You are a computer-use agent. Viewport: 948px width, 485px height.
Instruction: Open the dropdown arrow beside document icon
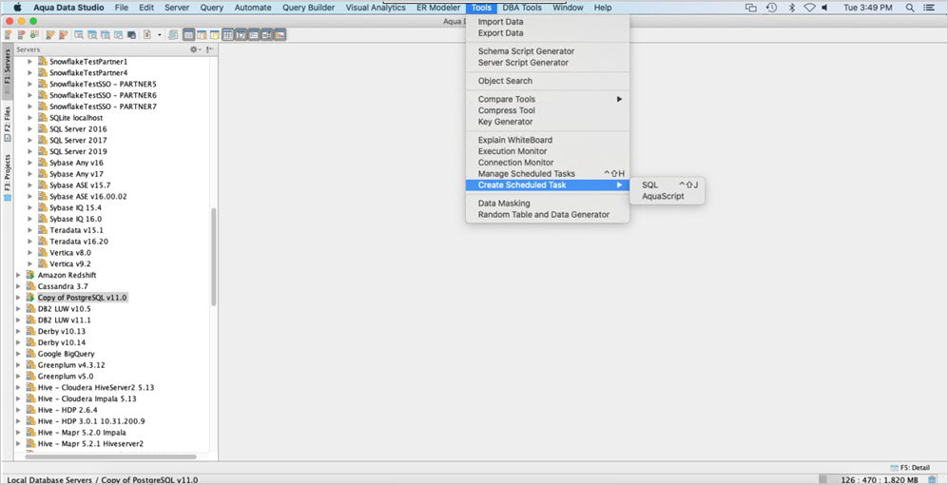160,35
